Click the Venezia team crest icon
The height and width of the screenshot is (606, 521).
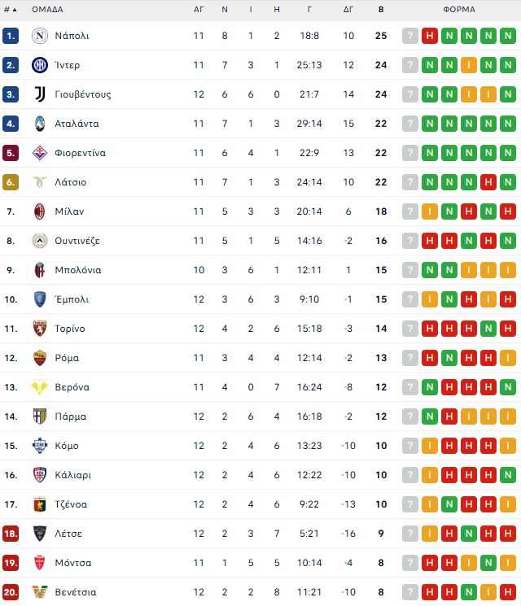tap(40, 592)
